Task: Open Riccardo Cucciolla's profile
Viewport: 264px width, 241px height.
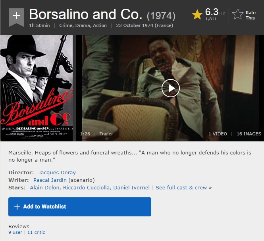Action: click(x=86, y=187)
